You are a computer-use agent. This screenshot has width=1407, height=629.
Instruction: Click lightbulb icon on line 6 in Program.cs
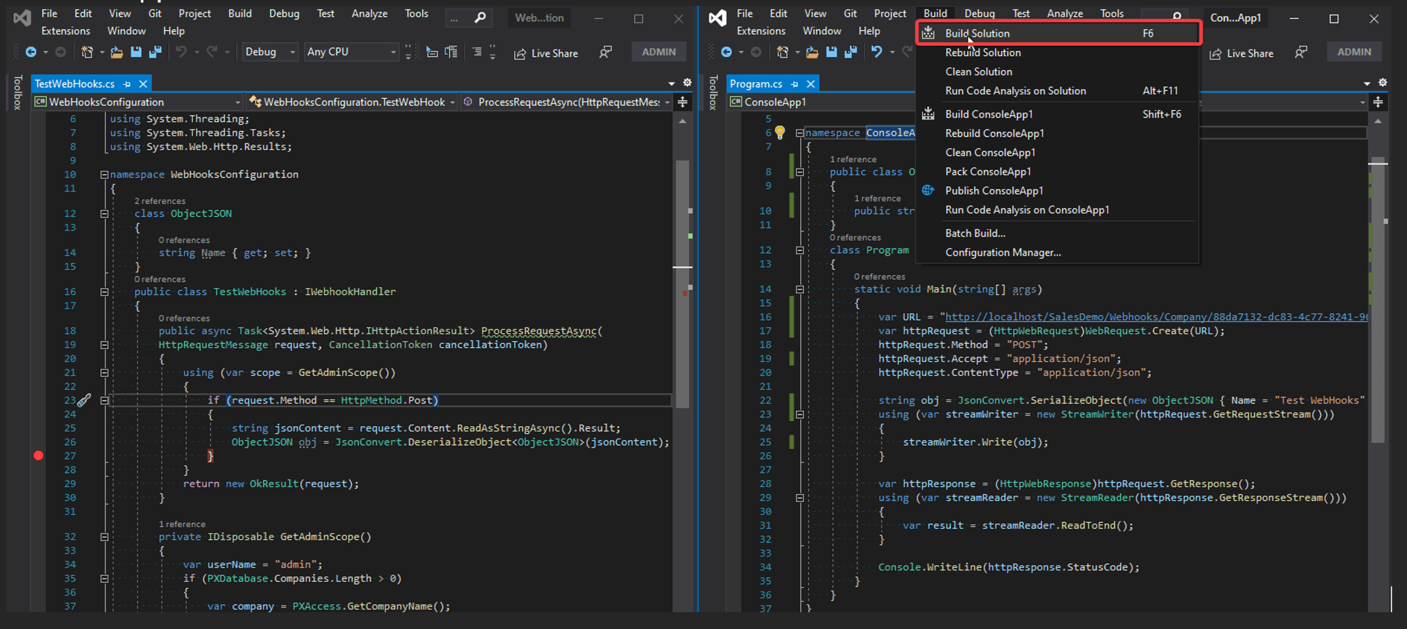point(780,133)
